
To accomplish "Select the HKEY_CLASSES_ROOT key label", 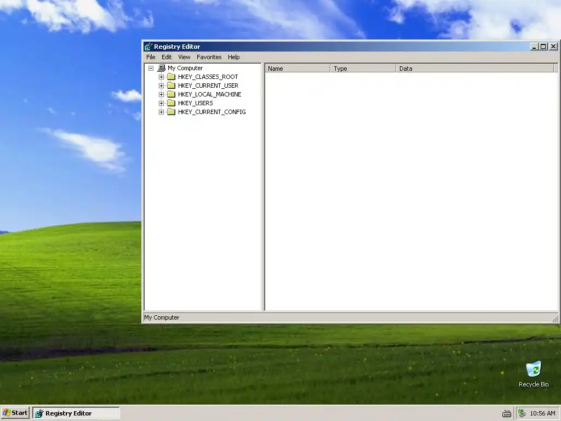I will coord(208,77).
